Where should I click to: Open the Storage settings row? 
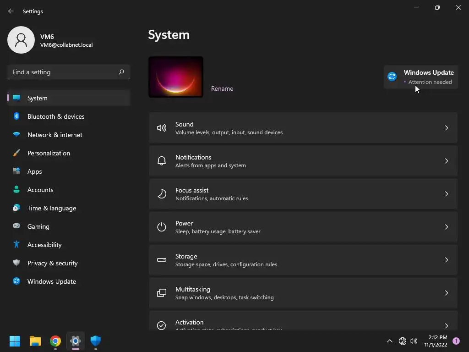[303, 260]
